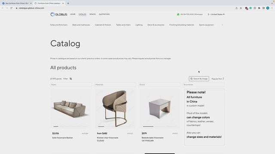This screenshot has height=154, width=275.
Task: Open the Popular first sort dropdown
Action: tap(218, 79)
